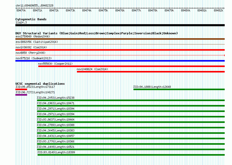Viewport: 232px width, 165px height.
Task: Click the 89481k ruler tick label
Action: pyautogui.click(x=202, y=10)
